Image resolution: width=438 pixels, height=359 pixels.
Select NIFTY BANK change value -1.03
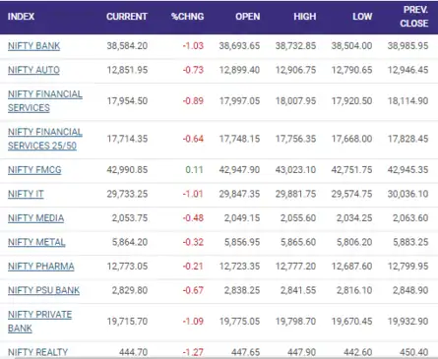coord(193,46)
